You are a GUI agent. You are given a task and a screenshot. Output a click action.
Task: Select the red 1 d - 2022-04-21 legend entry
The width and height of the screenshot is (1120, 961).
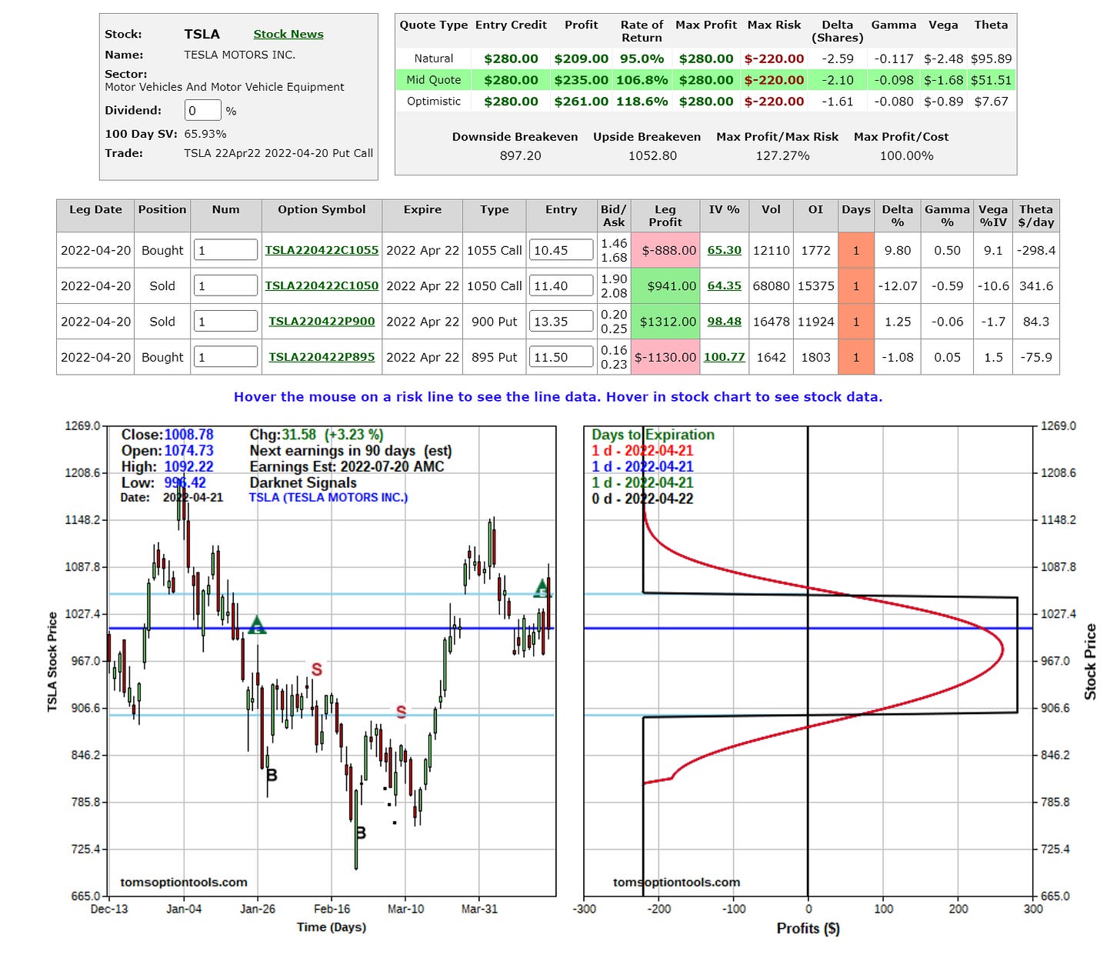tap(642, 451)
